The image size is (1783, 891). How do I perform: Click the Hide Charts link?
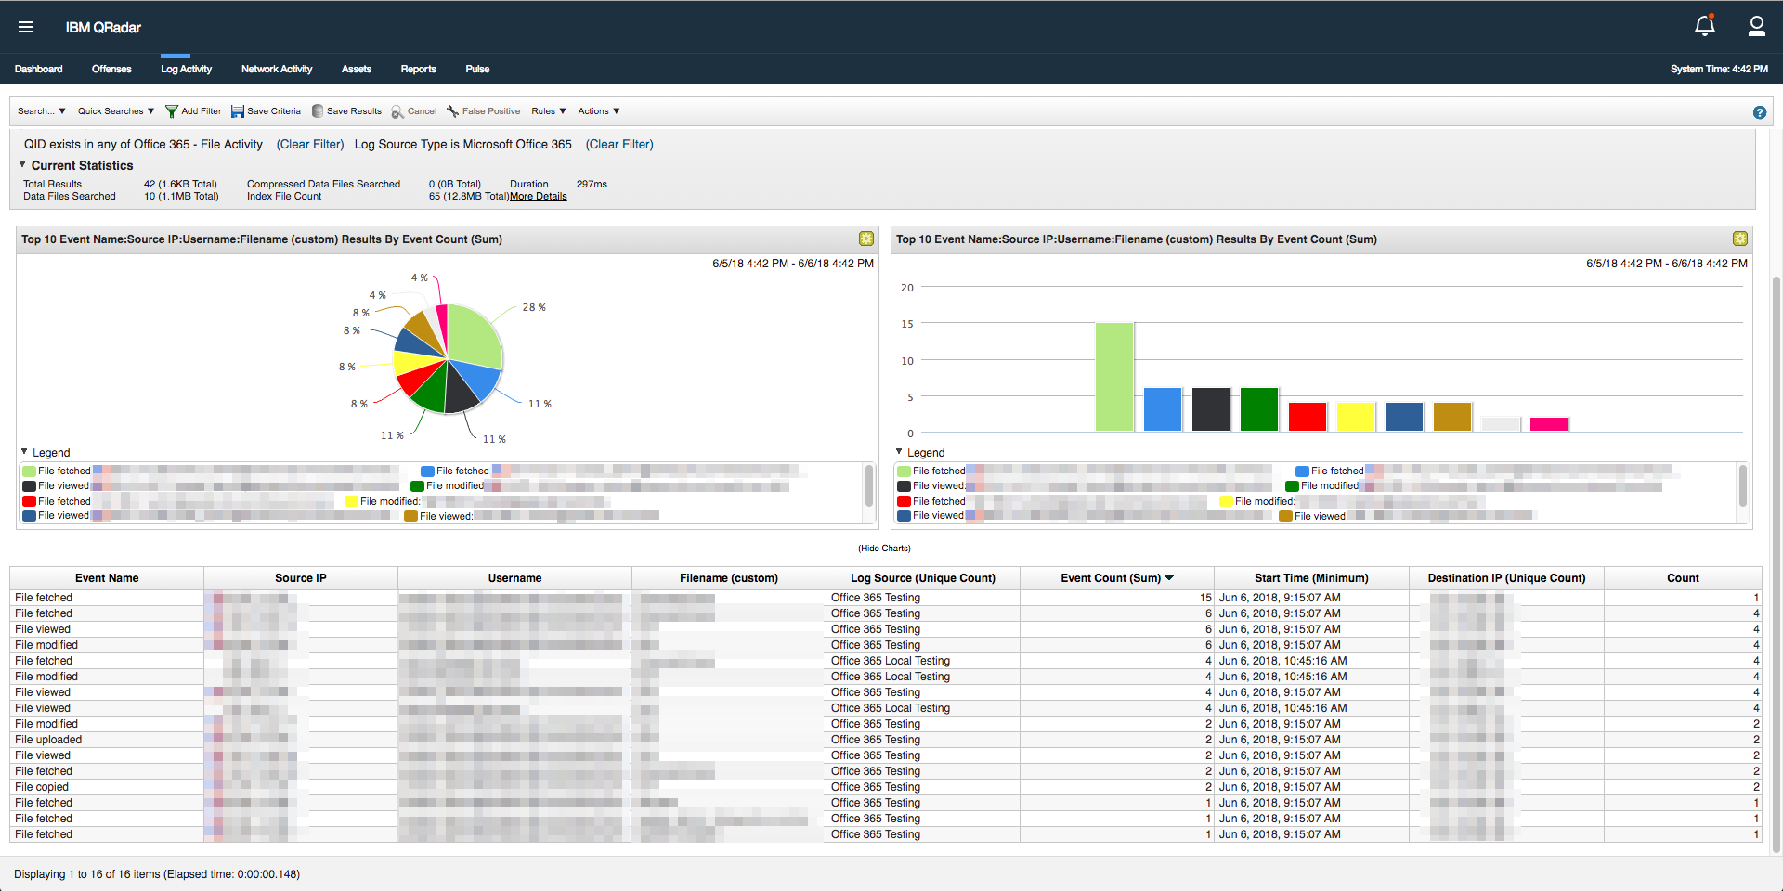(884, 549)
